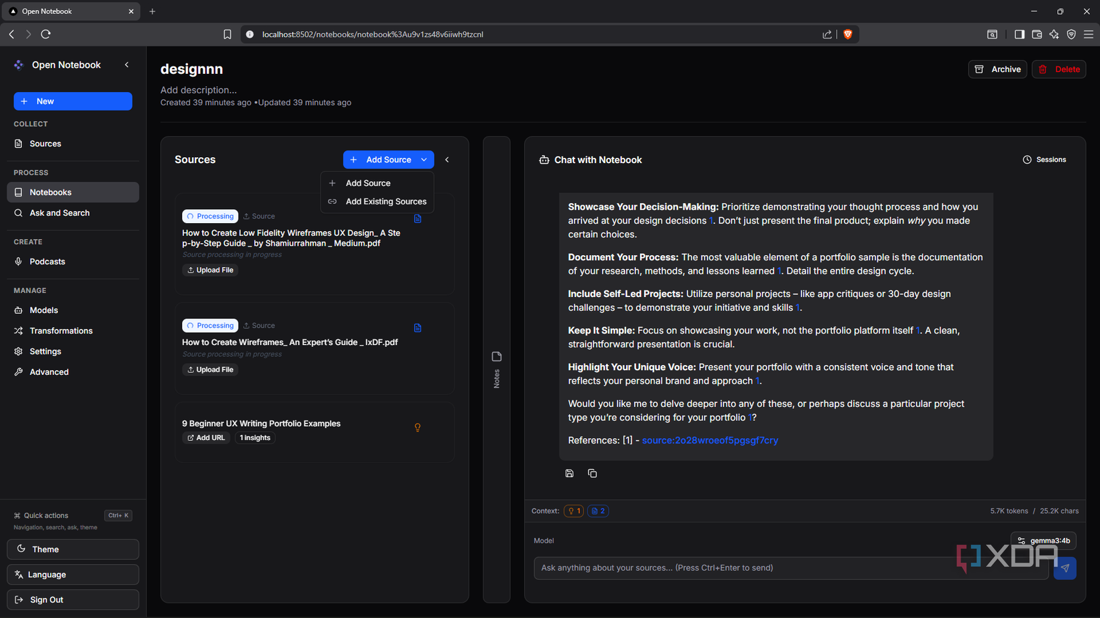Click the New button in sidebar
Screen dimensions: 1100x618
coord(73,101)
